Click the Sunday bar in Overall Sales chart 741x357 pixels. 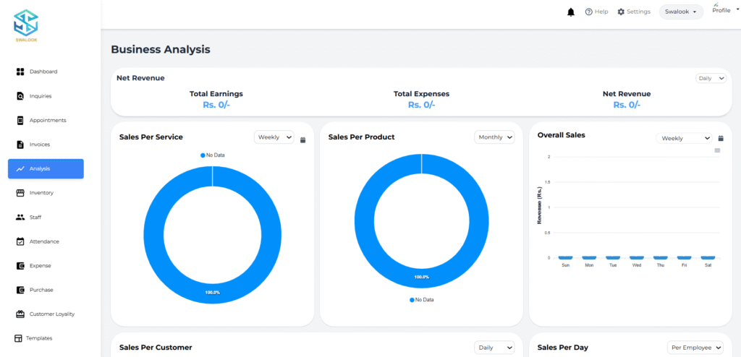[566, 257]
